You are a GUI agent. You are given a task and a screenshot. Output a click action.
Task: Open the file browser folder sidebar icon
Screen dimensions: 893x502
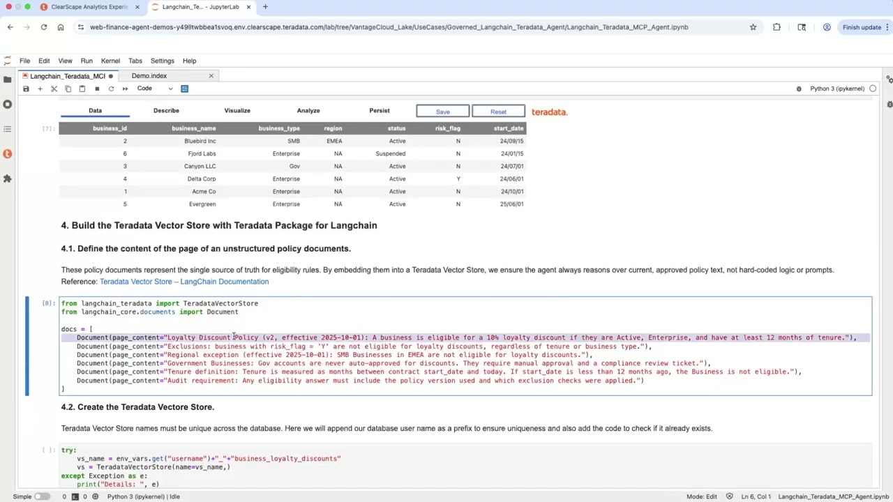pos(8,79)
